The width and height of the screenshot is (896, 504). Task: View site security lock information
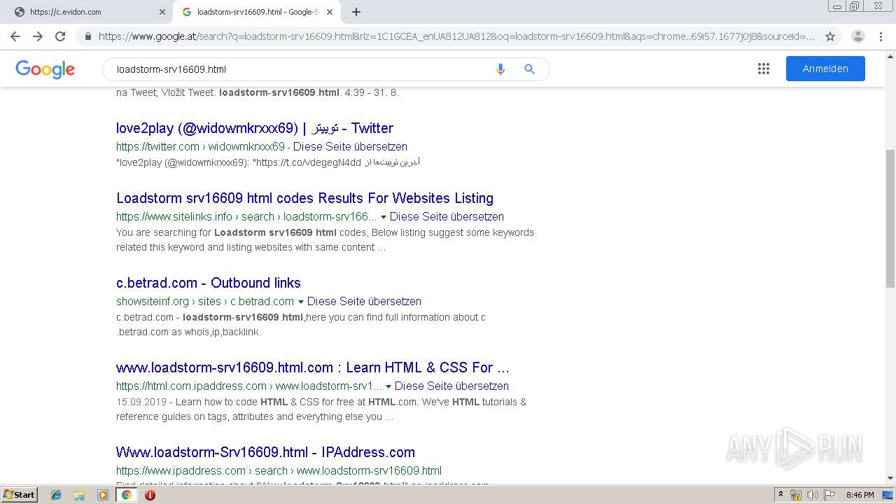pos(87,36)
